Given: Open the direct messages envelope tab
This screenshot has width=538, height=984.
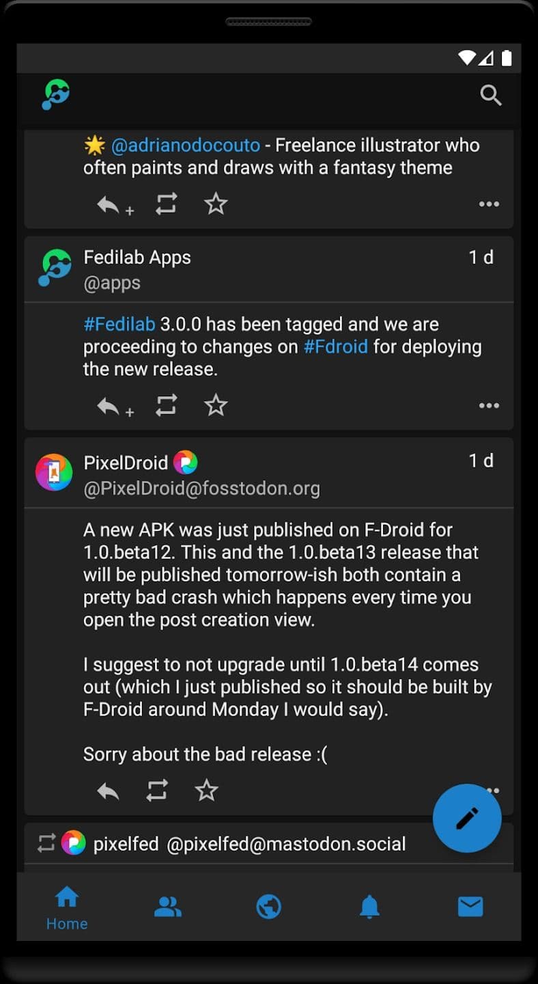Looking at the screenshot, I should click(470, 907).
